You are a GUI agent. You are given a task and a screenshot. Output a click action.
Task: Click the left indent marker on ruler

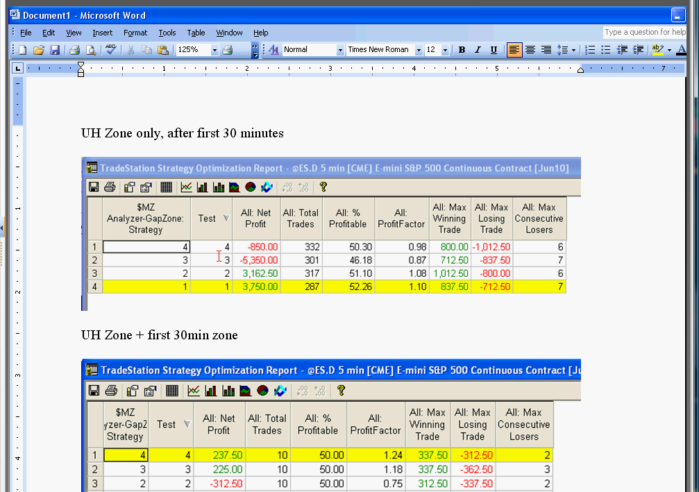coord(81,69)
